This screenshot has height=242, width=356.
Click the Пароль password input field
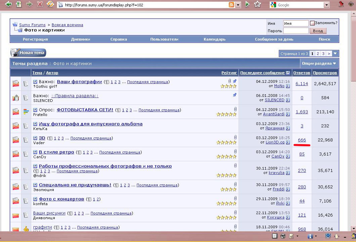(x=296, y=31)
